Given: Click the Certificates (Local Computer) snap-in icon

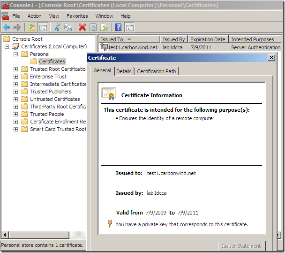Looking at the screenshot, I should [15, 46].
